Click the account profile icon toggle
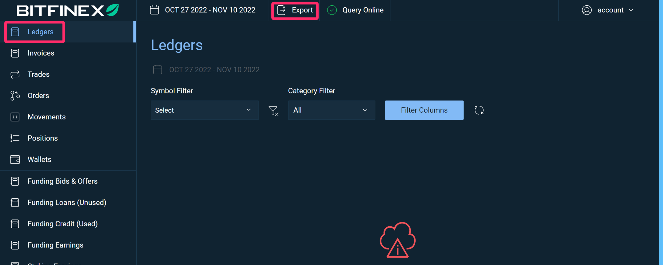 coord(586,10)
